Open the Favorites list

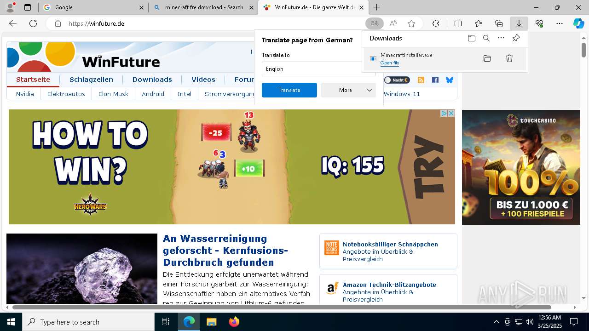tap(479, 23)
